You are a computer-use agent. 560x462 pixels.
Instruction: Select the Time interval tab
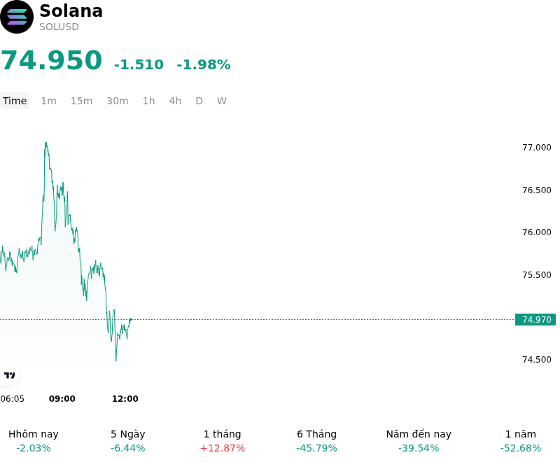tap(15, 101)
